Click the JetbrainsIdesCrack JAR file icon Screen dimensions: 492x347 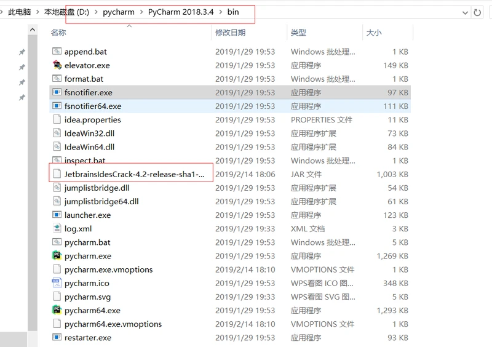(x=57, y=174)
